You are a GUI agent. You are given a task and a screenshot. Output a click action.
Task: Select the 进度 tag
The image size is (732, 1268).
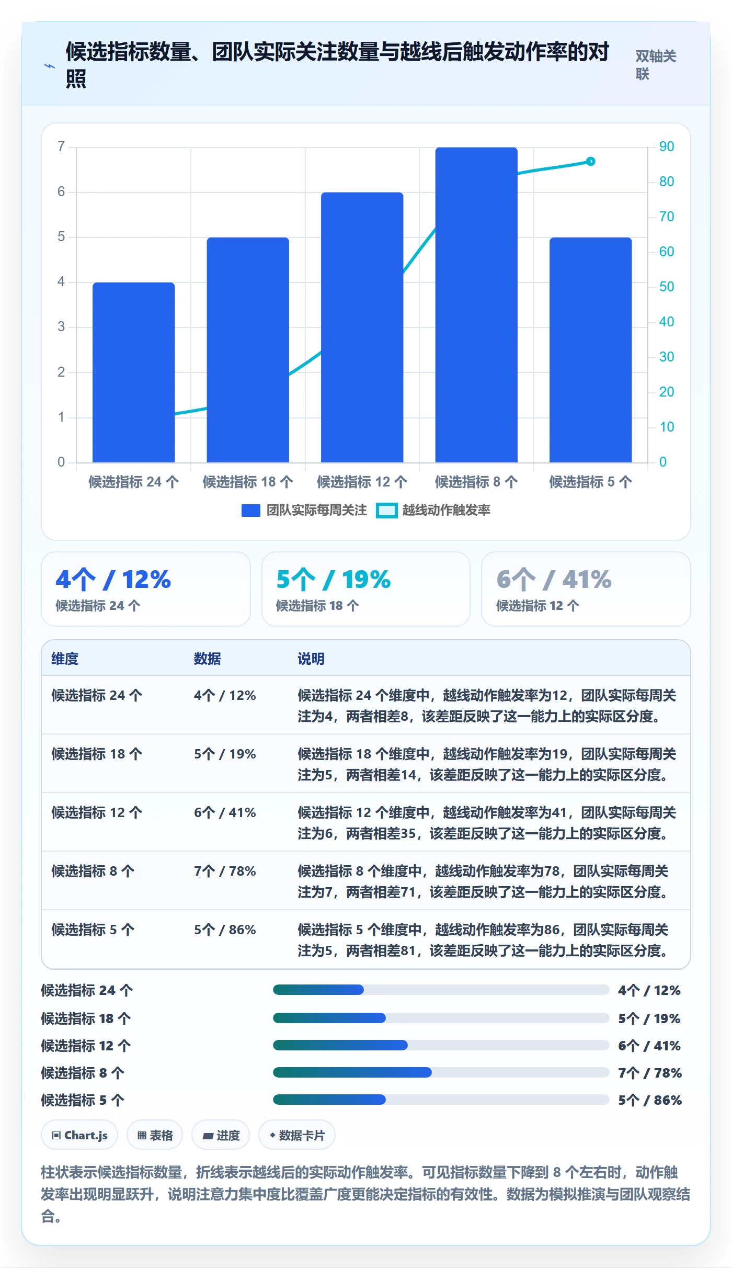click(x=221, y=1135)
